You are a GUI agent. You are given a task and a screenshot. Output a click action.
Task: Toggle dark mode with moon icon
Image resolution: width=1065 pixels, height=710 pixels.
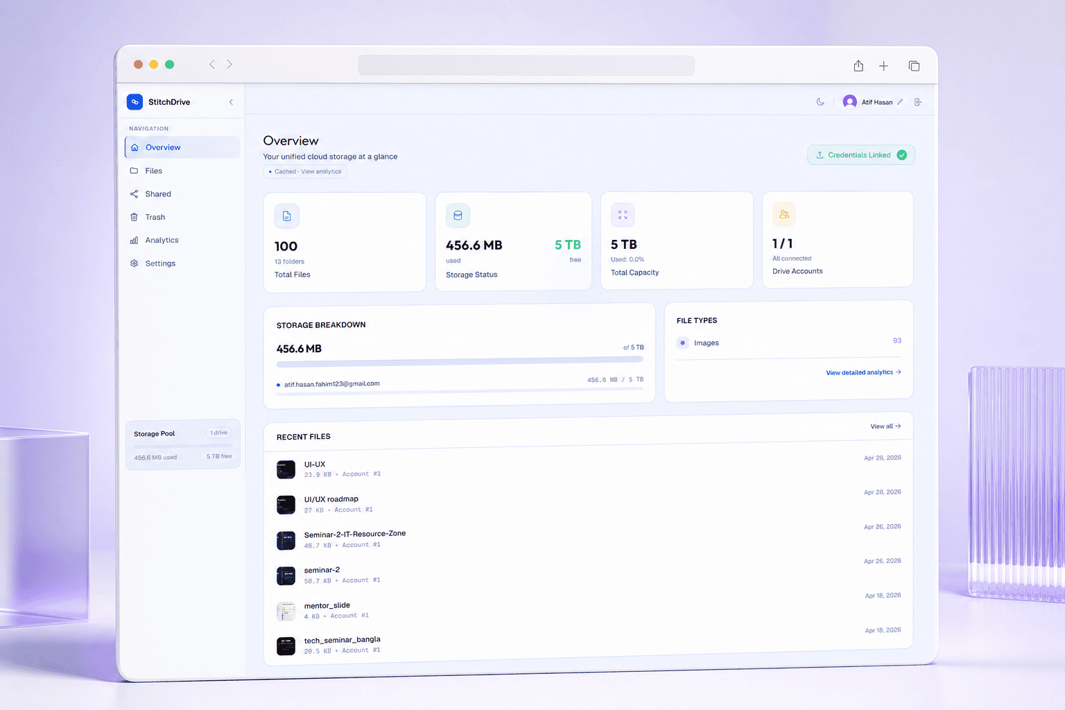[x=820, y=102]
